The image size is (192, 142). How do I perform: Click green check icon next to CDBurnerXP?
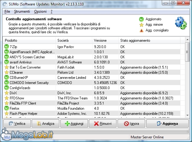click(x=6, y=77)
